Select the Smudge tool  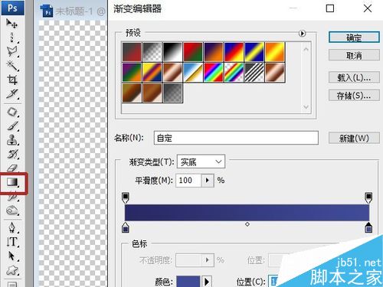coord(11,197)
